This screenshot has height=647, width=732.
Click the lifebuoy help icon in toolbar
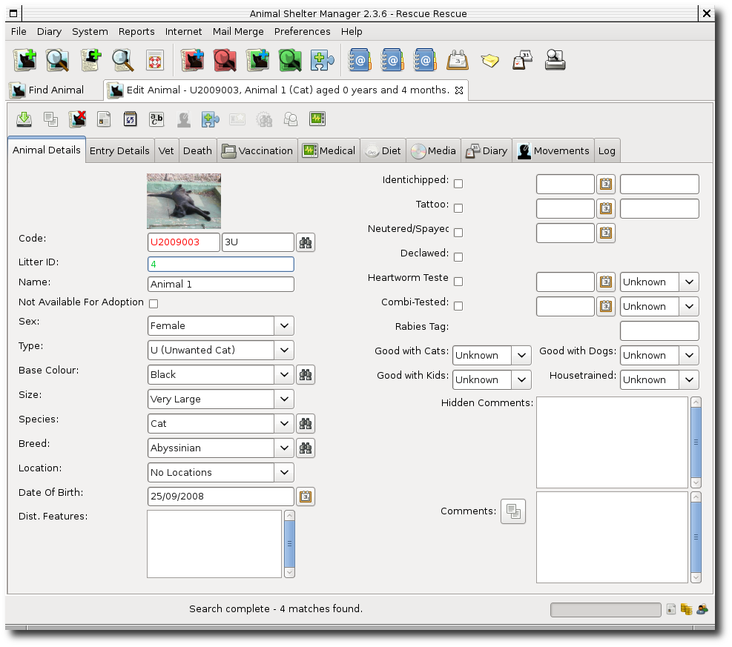point(154,60)
